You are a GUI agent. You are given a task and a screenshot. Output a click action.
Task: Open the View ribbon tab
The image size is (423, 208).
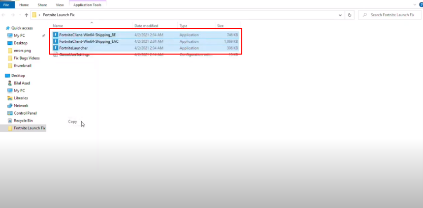[60, 5]
